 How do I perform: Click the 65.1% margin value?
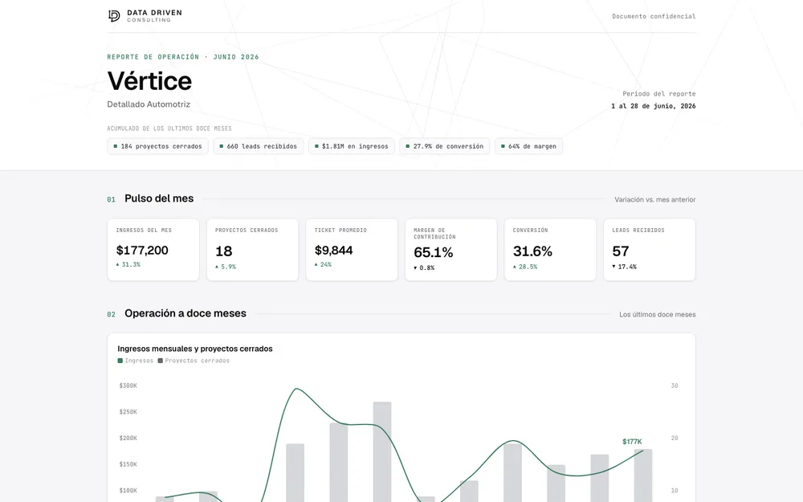click(x=434, y=252)
